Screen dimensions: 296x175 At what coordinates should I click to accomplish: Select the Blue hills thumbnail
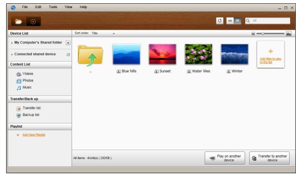point(127,54)
